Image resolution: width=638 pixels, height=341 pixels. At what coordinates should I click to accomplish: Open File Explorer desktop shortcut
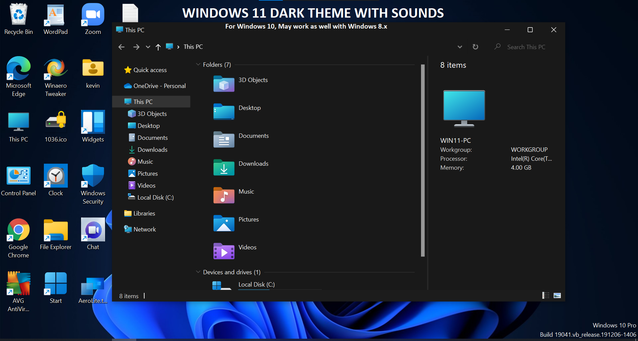(55, 234)
